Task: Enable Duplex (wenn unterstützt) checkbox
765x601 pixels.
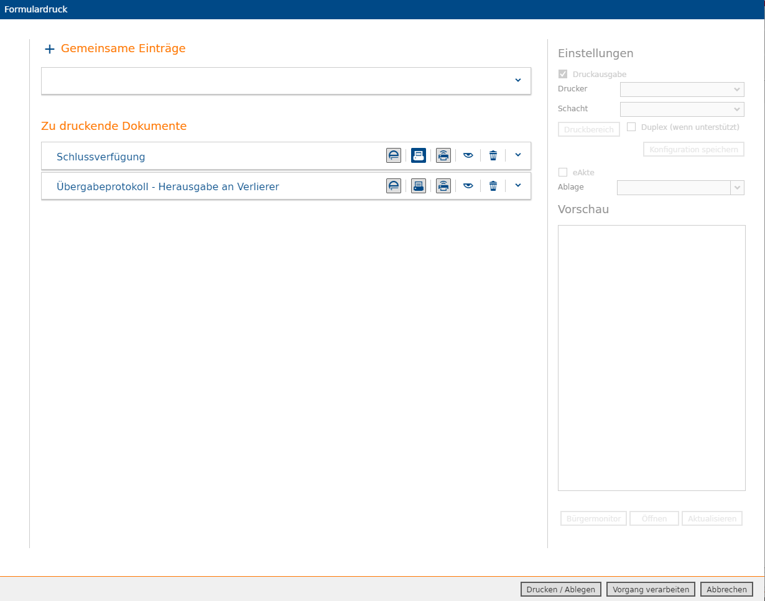Action: [x=631, y=127]
